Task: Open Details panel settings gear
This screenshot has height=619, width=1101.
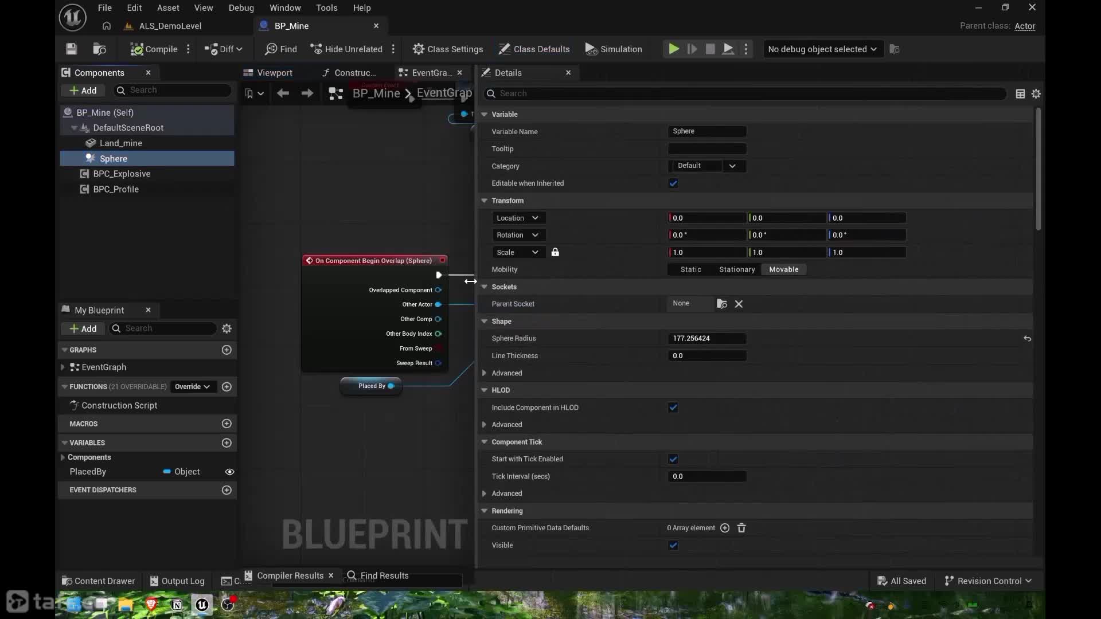Action: click(x=1036, y=94)
